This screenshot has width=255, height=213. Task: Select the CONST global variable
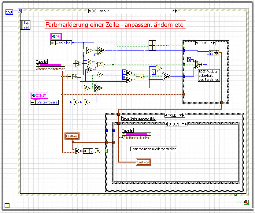click(39, 95)
